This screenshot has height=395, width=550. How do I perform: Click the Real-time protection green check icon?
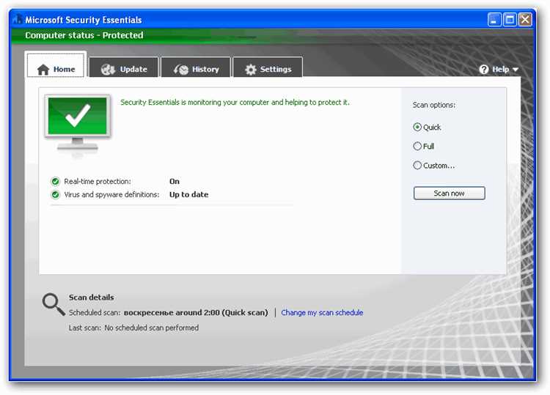tap(55, 181)
